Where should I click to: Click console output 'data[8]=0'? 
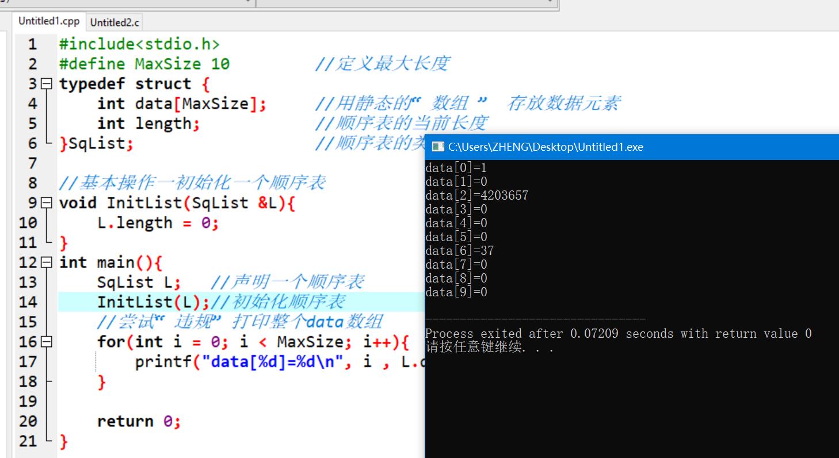click(x=456, y=278)
